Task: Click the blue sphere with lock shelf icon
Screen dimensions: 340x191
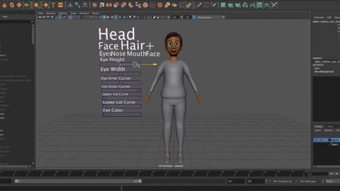Action: (x=78, y=5)
